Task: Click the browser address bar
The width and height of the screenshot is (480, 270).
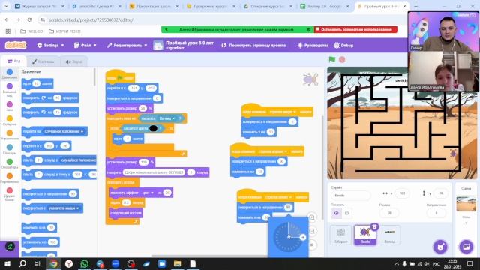Action: 223,19
